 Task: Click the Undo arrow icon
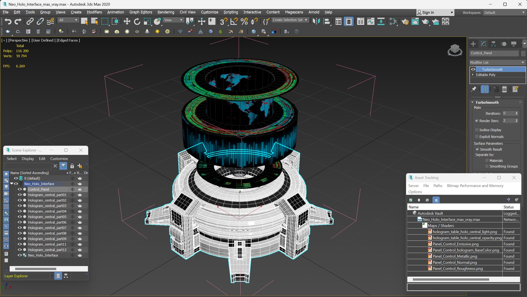[8, 21]
